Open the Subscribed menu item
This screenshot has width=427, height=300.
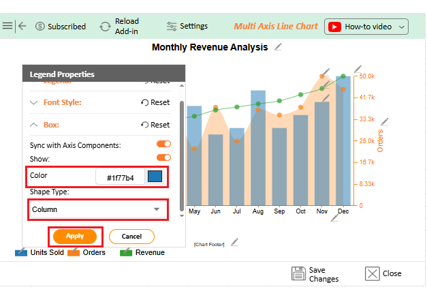point(60,27)
